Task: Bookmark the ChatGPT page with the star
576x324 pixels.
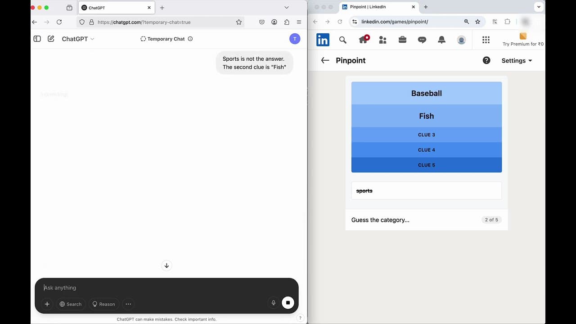Action: pyautogui.click(x=239, y=22)
